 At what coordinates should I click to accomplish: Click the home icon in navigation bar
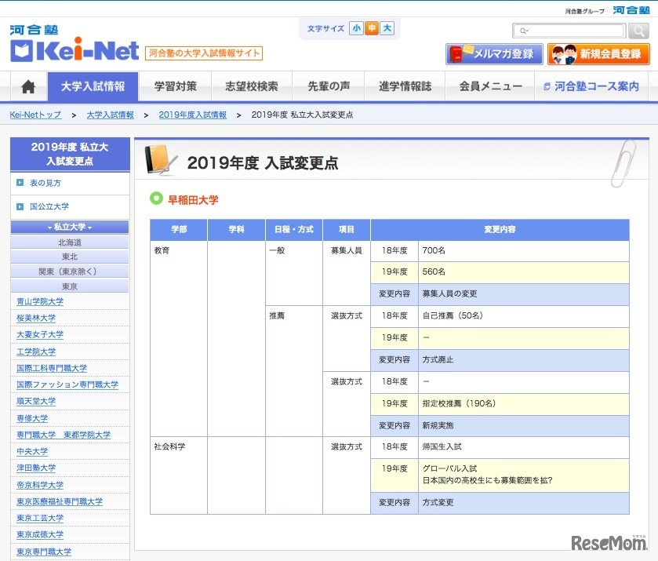pyautogui.click(x=28, y=86)
